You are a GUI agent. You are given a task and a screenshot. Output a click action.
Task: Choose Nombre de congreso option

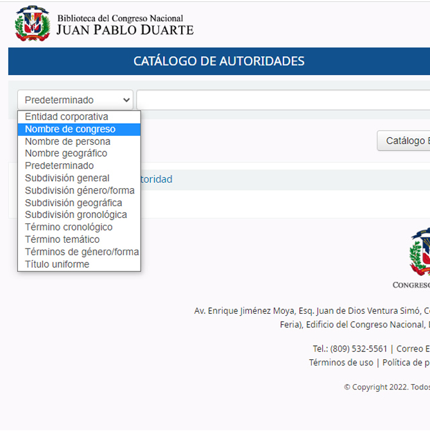79,129
